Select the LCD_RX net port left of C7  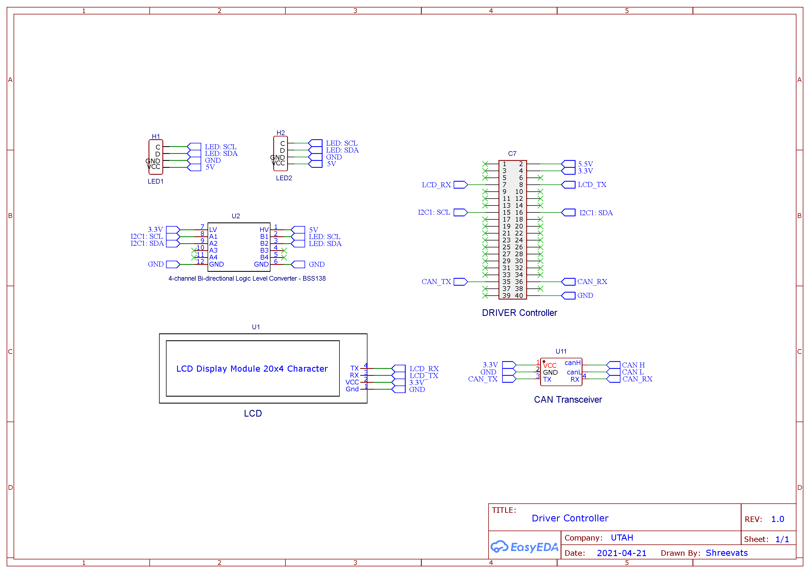pyautogui.click(x=461, y=185)
